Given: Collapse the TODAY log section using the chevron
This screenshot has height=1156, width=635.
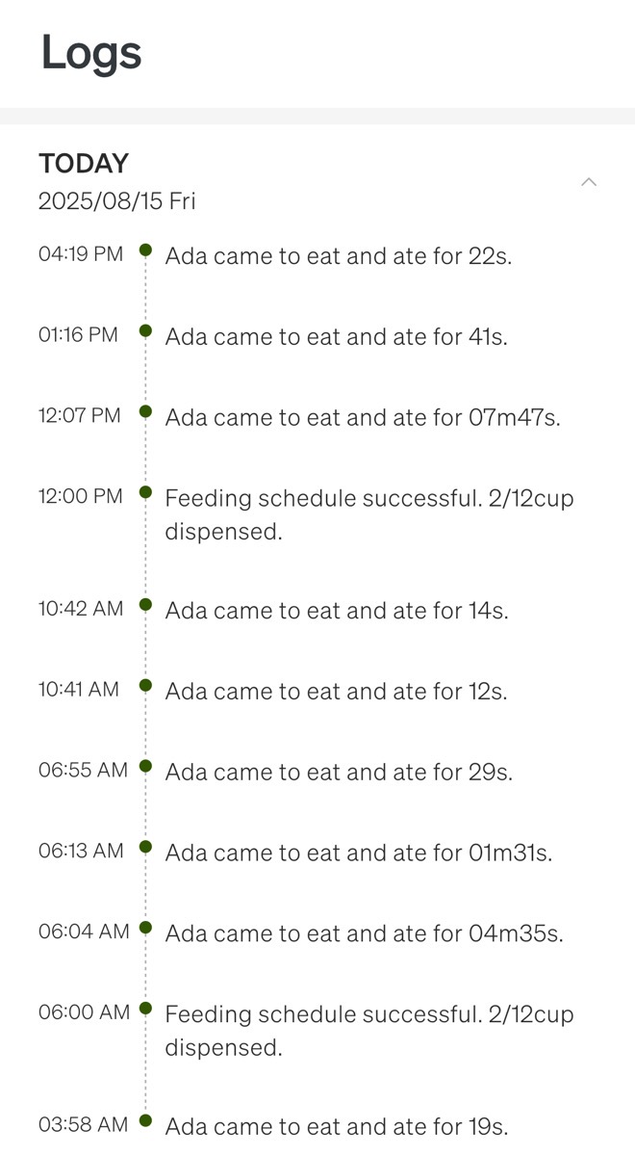Looking at the screenshot, I should pos(590,180).
